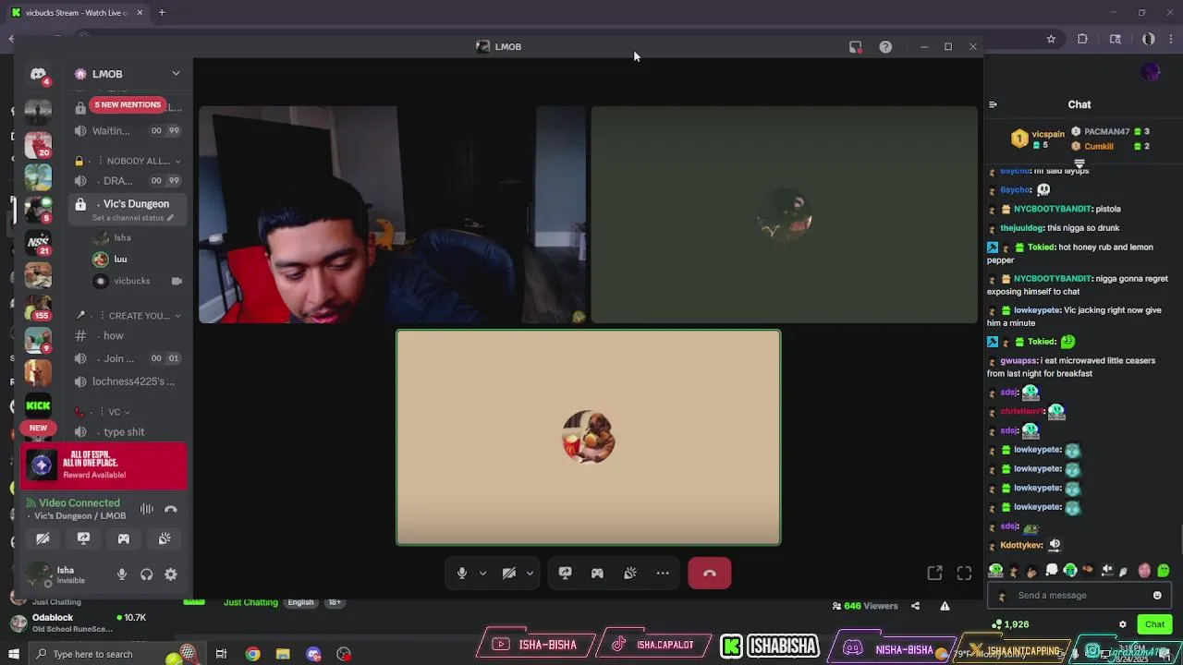Open Just Chatting category link

250,602
